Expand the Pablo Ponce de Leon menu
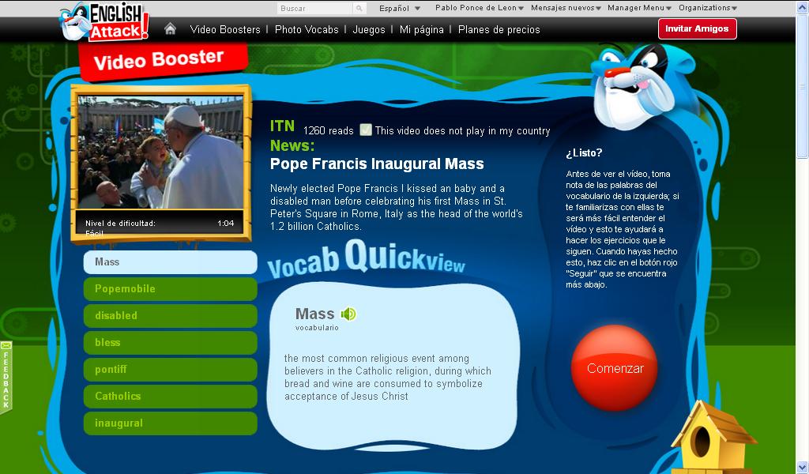Image resolution: width=809 pixels, height=474 pixels. point(480,8)
